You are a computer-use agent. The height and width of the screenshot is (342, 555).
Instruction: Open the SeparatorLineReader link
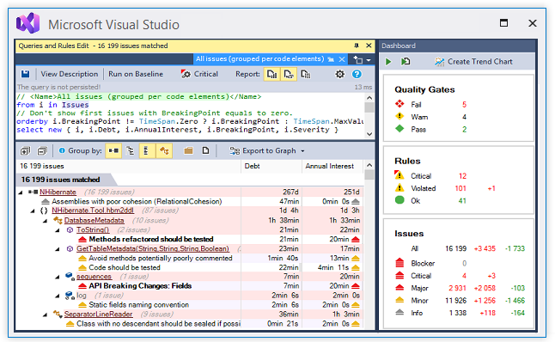pos(99,314)
